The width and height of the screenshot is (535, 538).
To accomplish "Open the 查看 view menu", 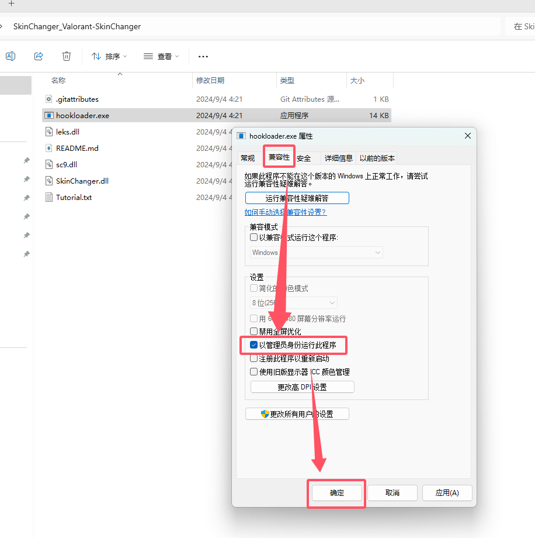I will click(161, 56).
